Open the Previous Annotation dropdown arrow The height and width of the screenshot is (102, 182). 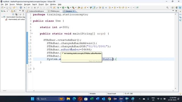pyautogui.click(x=117, y=8)
